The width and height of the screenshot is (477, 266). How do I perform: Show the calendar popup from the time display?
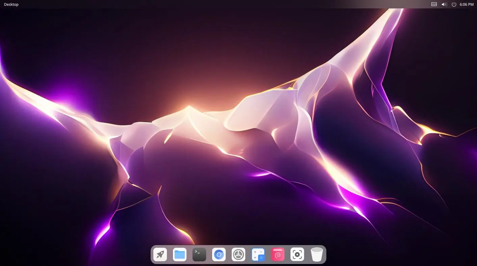pyautogui.click(x=467, y=4)
